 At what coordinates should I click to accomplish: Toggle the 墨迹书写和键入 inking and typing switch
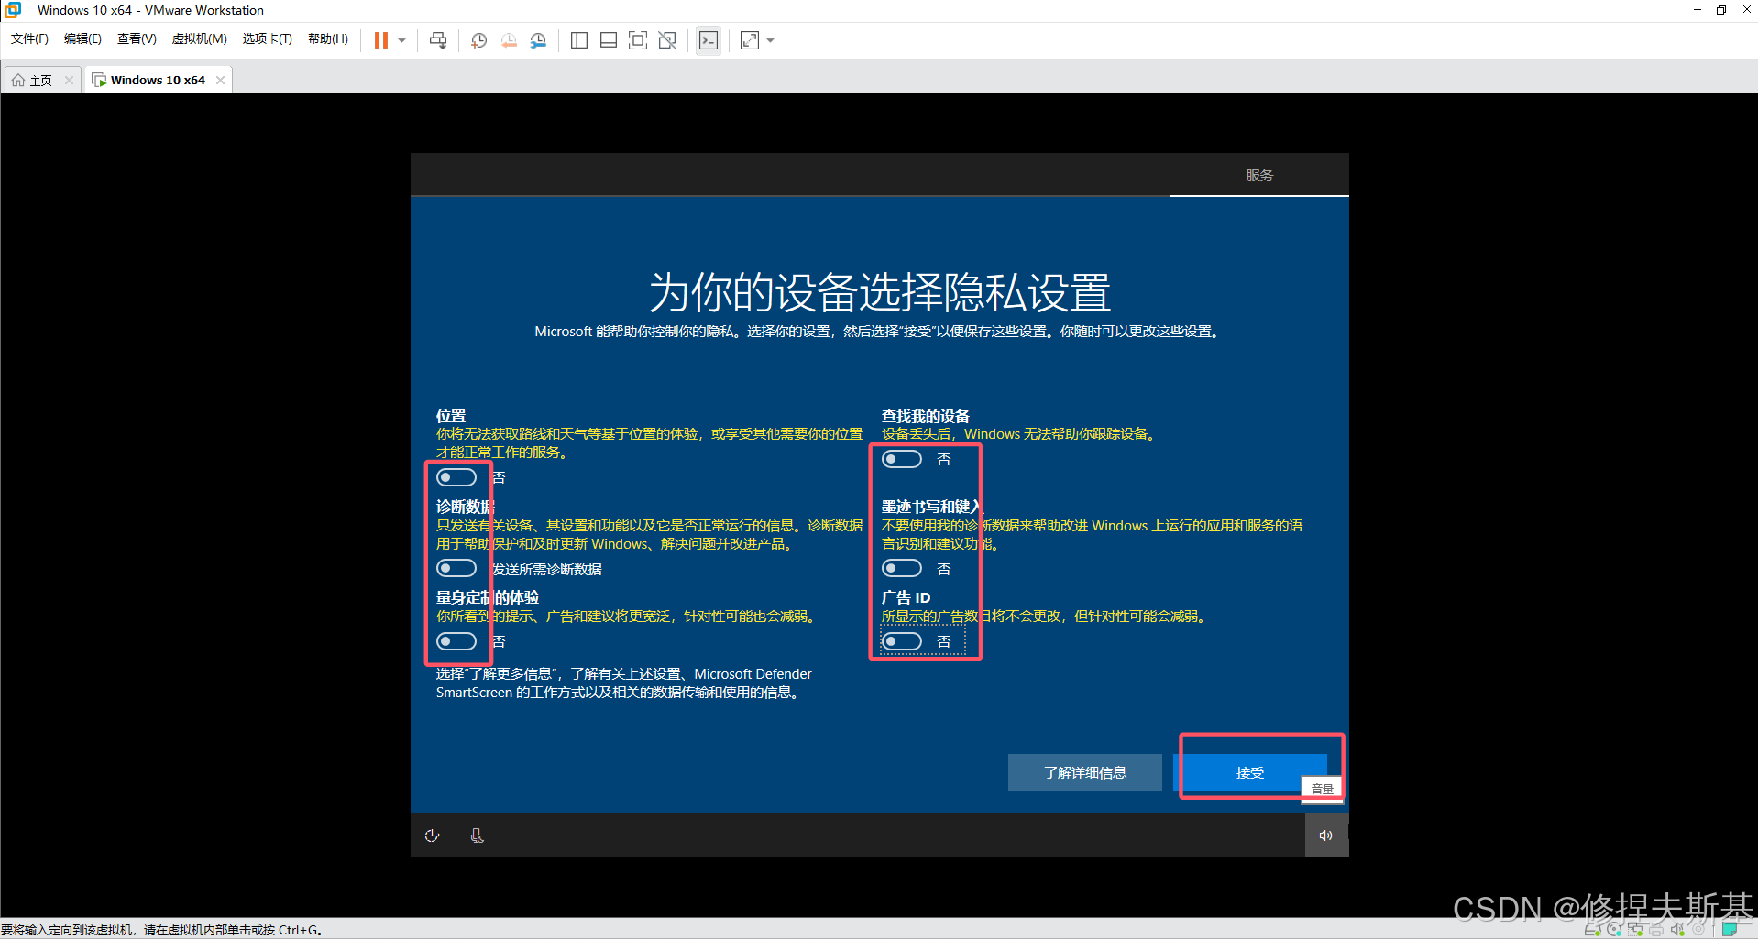point(902,569)
